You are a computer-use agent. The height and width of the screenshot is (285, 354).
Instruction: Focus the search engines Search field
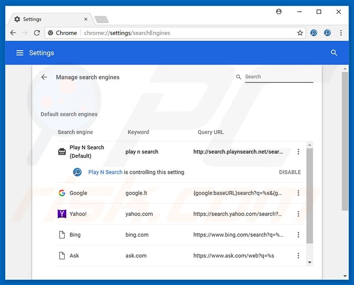pyautogui.click(x=279, y=77)
